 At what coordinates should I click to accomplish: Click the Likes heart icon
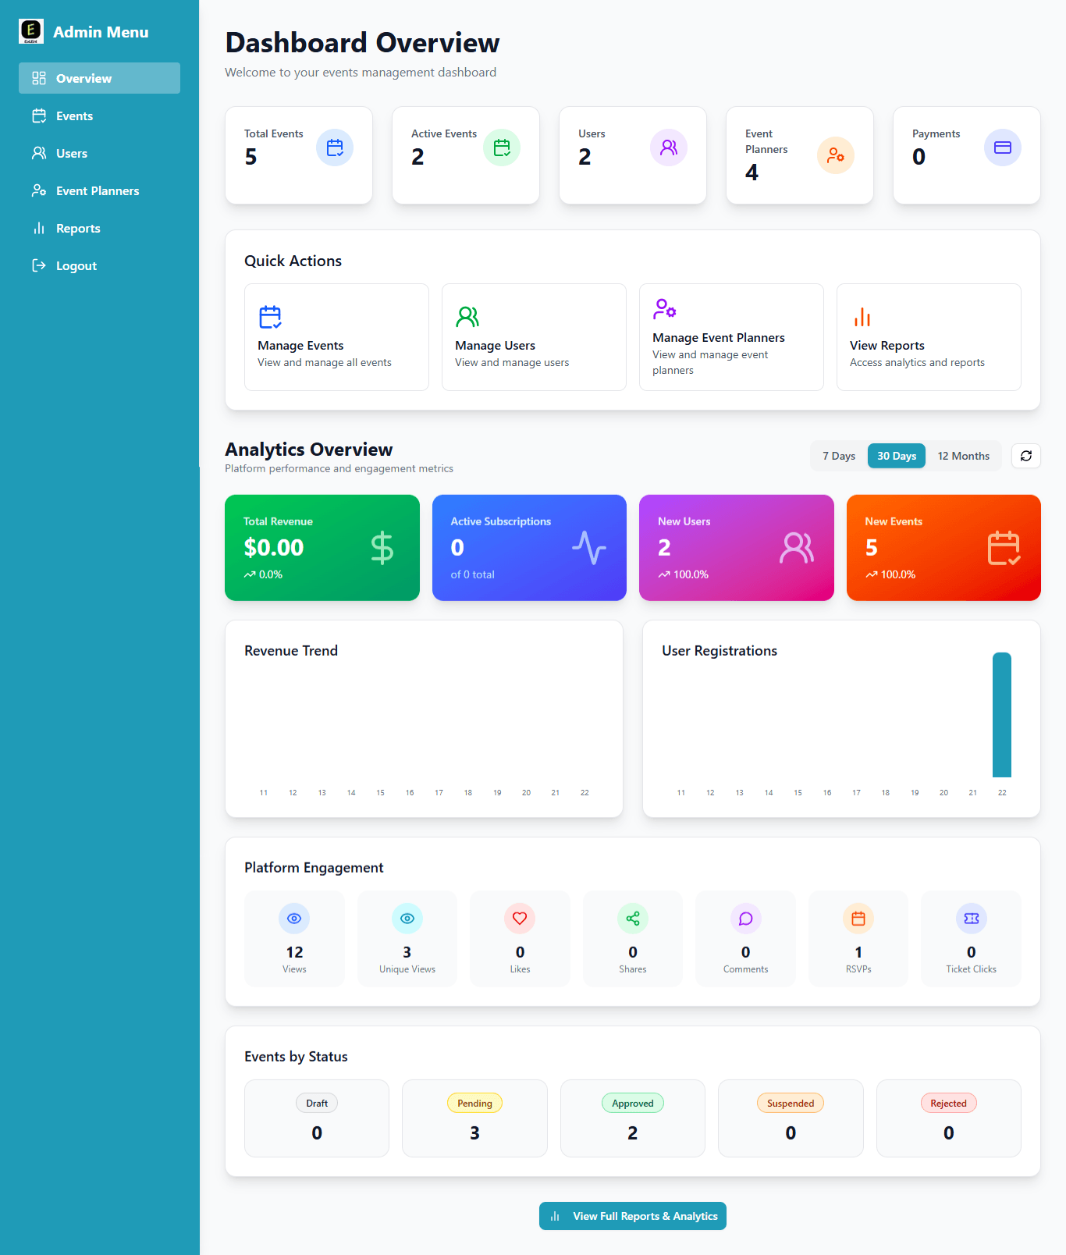click(520, 919)
